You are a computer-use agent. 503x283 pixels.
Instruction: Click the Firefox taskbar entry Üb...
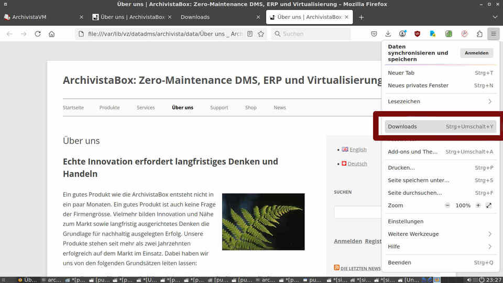coord(28,280)
